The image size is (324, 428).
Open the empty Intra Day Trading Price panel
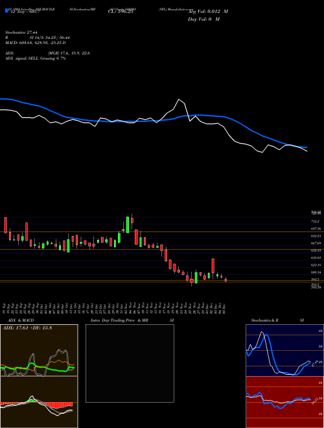(130, 363)
